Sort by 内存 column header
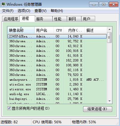 click(74, 30)
